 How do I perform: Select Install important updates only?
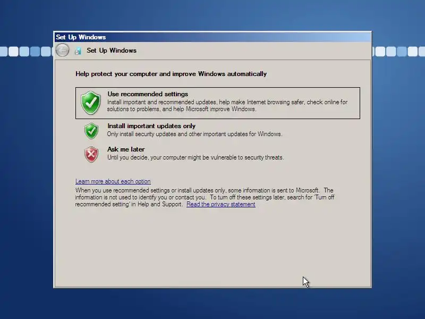(x=151, y=126)
